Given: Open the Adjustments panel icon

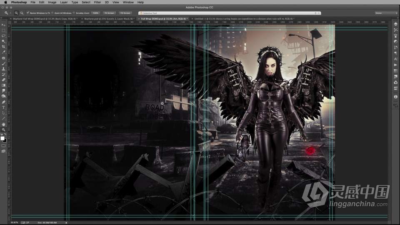Looking at the screenshot, I should (x=395, y=42).
